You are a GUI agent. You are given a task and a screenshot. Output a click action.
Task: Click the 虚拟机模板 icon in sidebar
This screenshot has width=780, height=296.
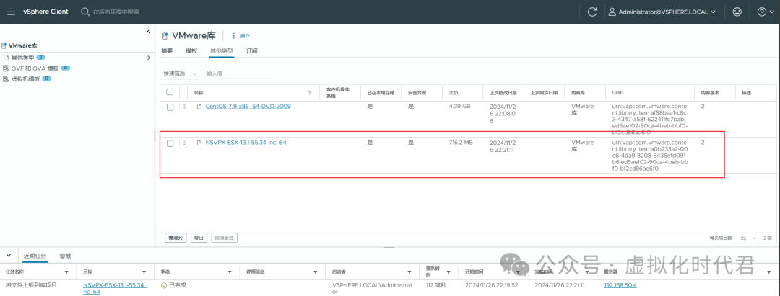click(x=6, y=79)
